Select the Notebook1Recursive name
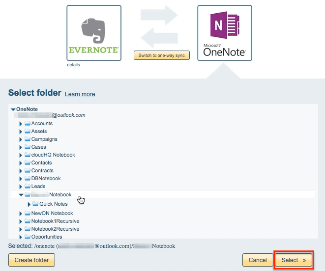The height and width of the screenshot is (271, 325). pos(55,221)
